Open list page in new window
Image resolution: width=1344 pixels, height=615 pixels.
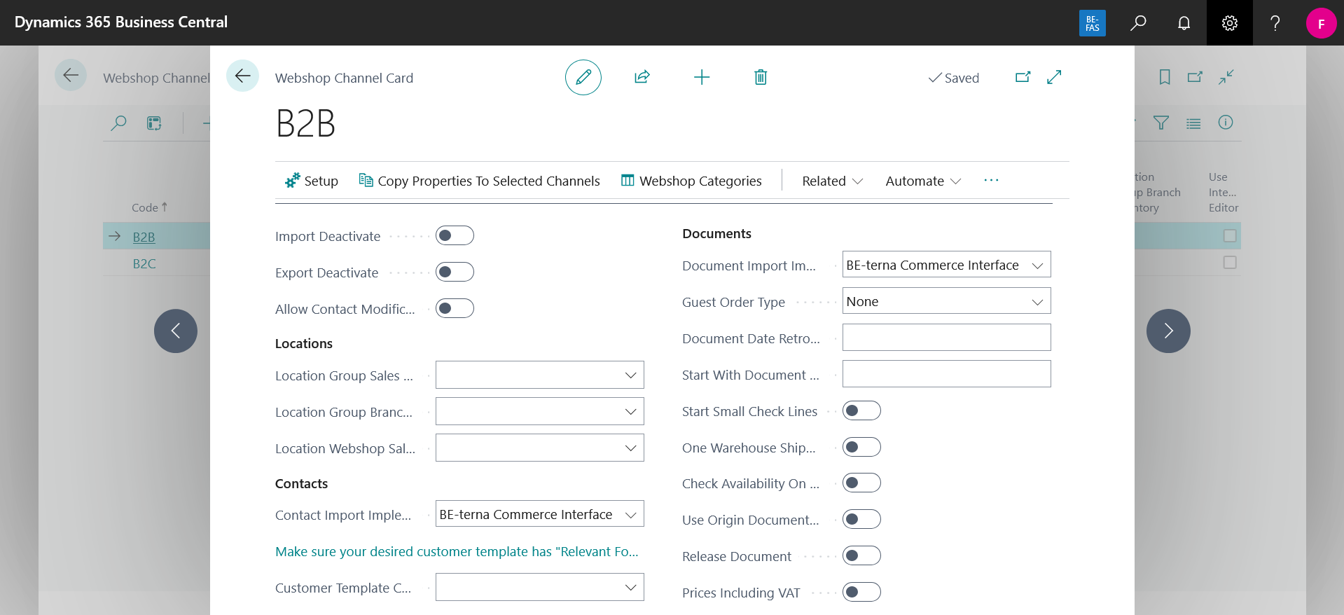tap(1195, 77)
